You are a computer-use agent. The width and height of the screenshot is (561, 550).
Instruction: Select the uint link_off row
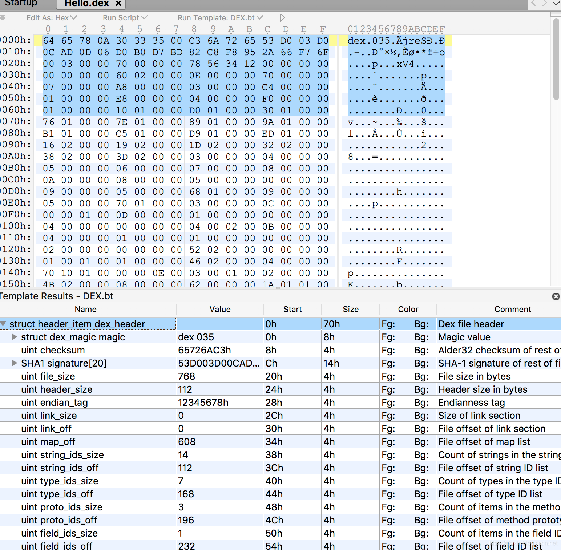280,428
